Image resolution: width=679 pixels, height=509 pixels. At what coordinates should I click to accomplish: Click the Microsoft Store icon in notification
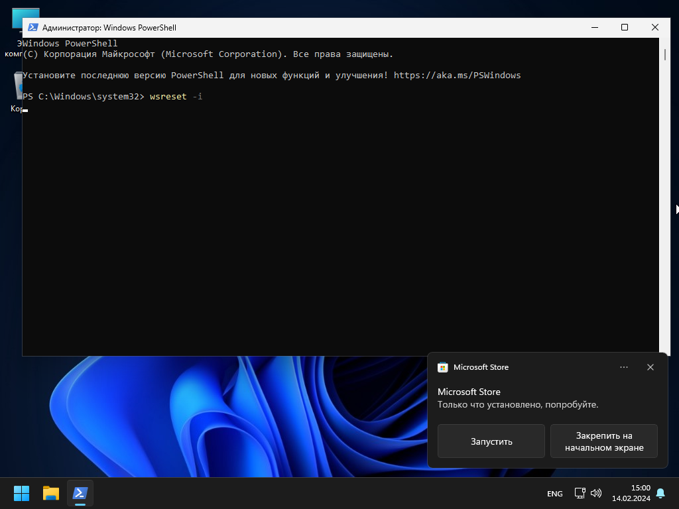tap(443, 367)
